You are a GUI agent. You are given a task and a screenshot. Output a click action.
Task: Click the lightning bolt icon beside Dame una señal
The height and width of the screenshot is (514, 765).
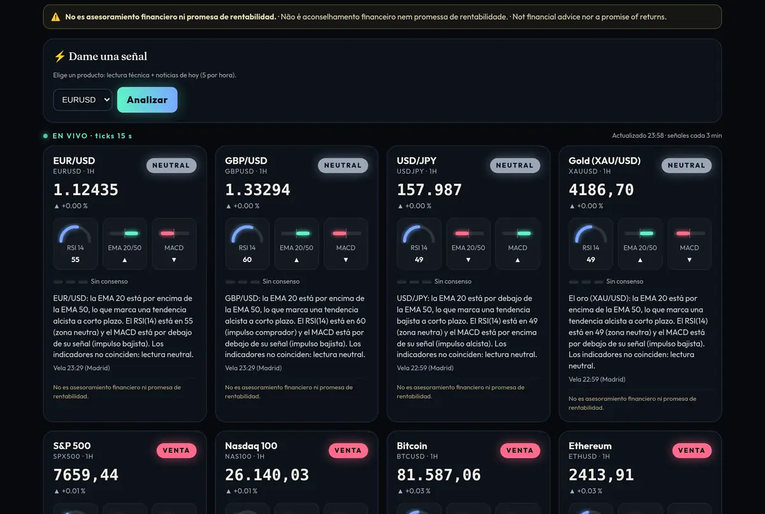(x=59, y=56)
